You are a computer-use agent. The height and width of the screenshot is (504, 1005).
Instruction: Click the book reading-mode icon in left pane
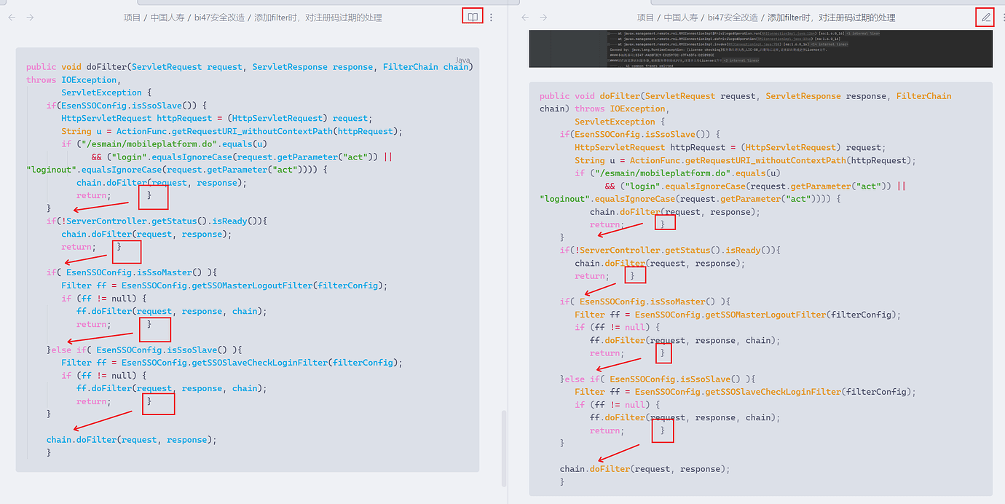pos(473,17)
